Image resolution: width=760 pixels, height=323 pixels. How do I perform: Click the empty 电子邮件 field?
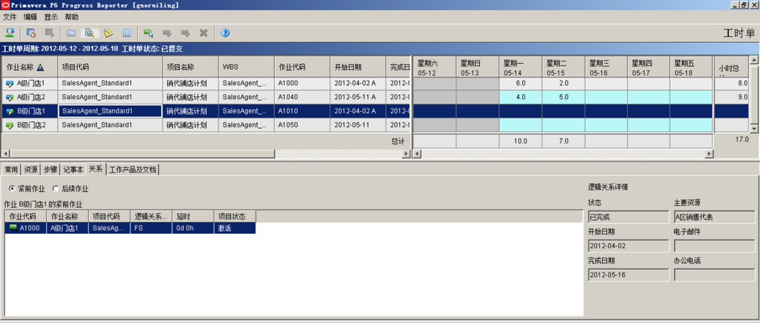(714, 246)
